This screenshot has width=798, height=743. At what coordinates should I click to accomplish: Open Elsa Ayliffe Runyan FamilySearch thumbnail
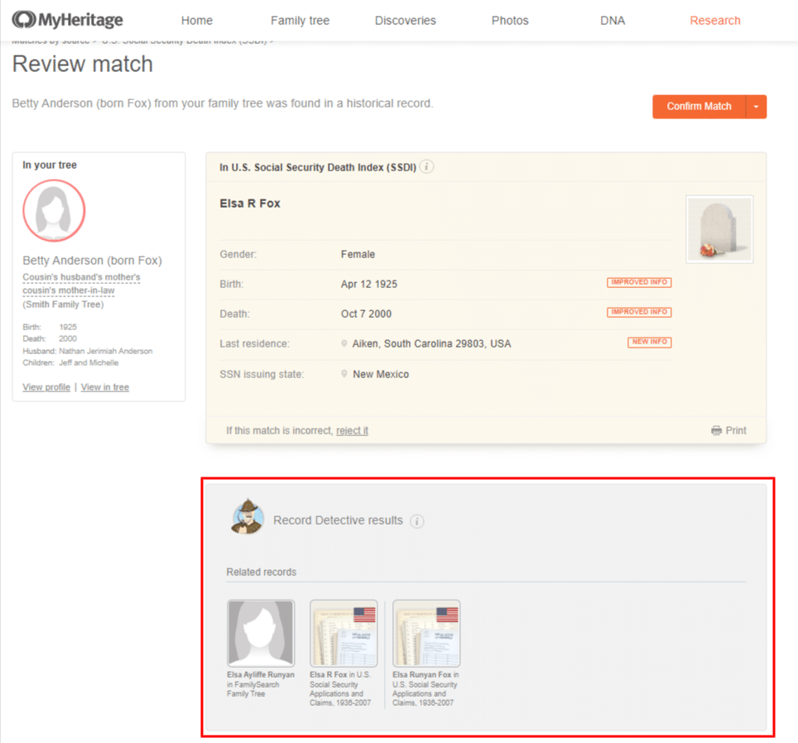(x=261, y=633)
